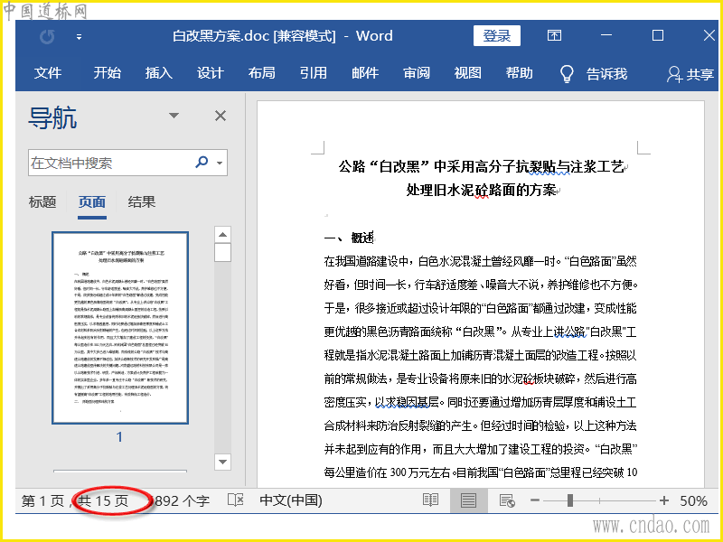Click the navigation scrollbar up arrow
The image size is (723, 542).
coord(222,235)
